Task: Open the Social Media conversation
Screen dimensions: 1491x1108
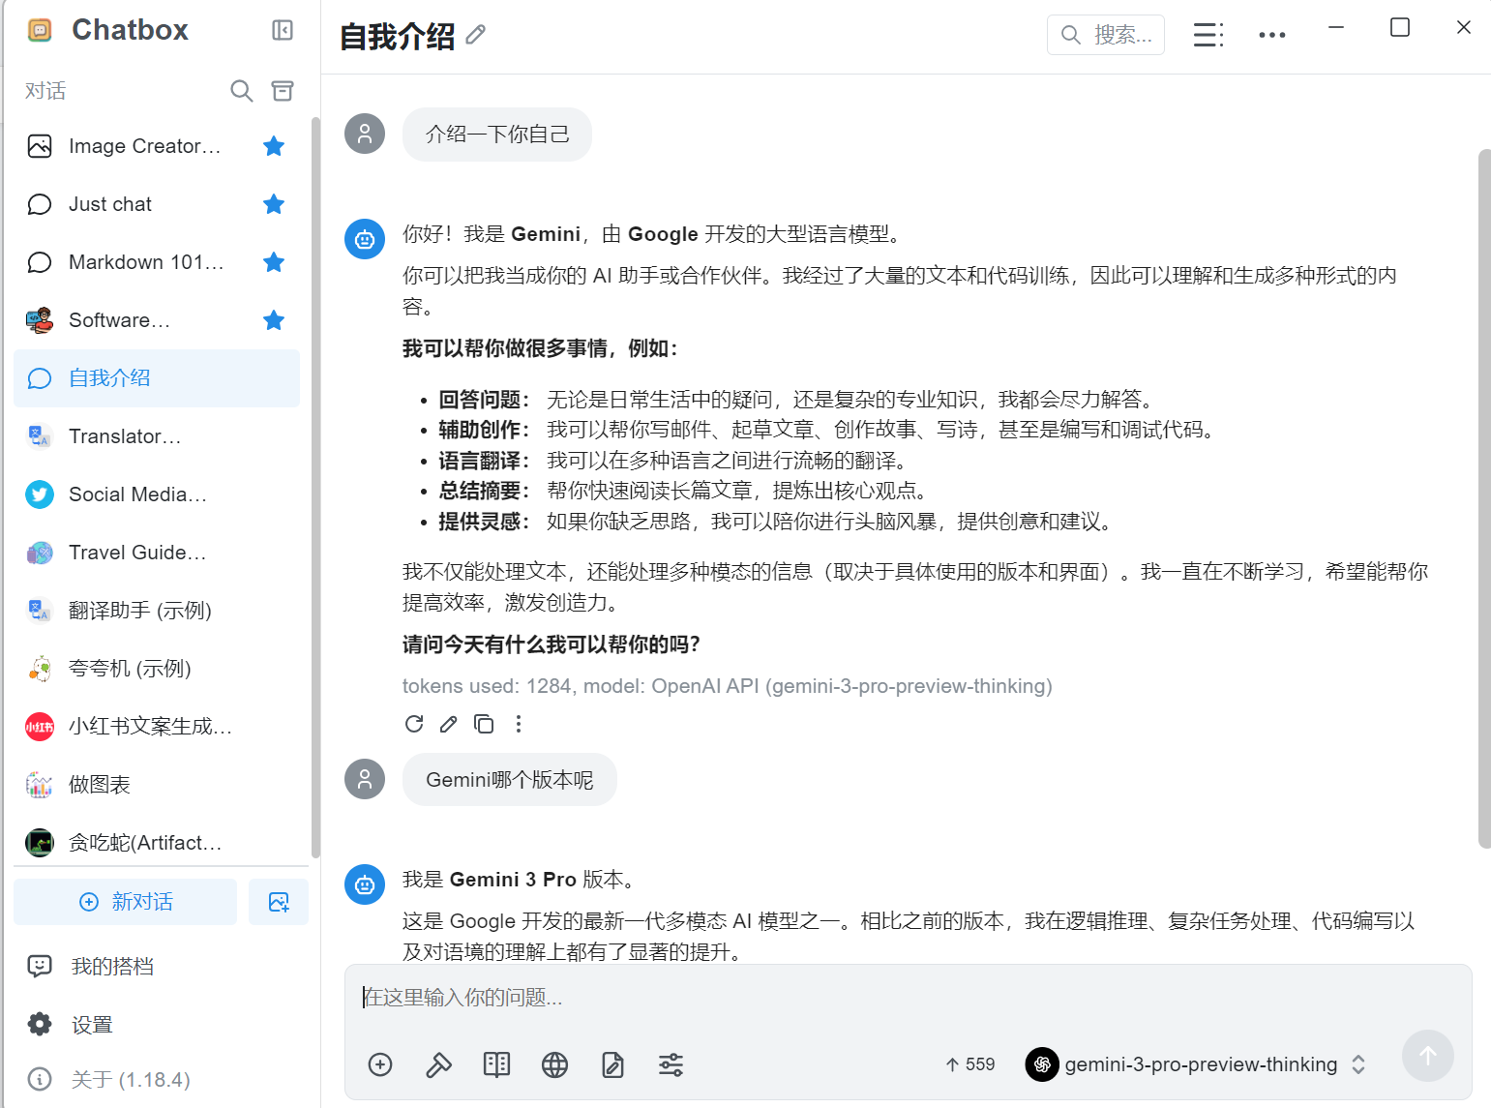Action: [157, 494]
